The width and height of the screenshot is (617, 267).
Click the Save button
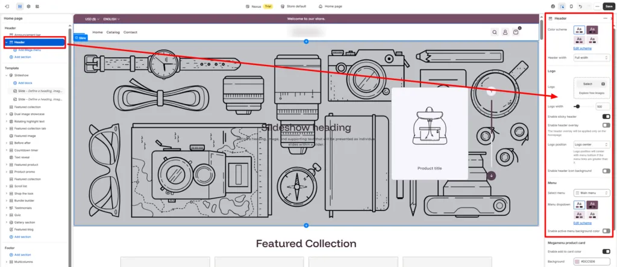pos(609,6)
